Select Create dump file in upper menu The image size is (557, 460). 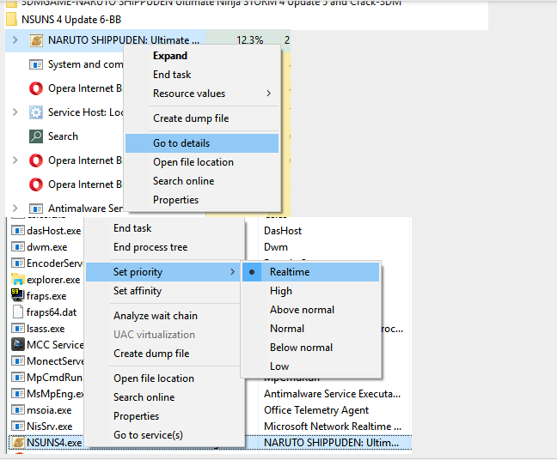(202, 118)
